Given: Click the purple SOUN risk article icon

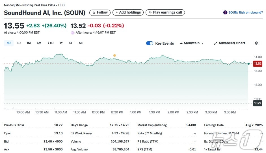Looking at the screenshot, I should pos(225,12).
